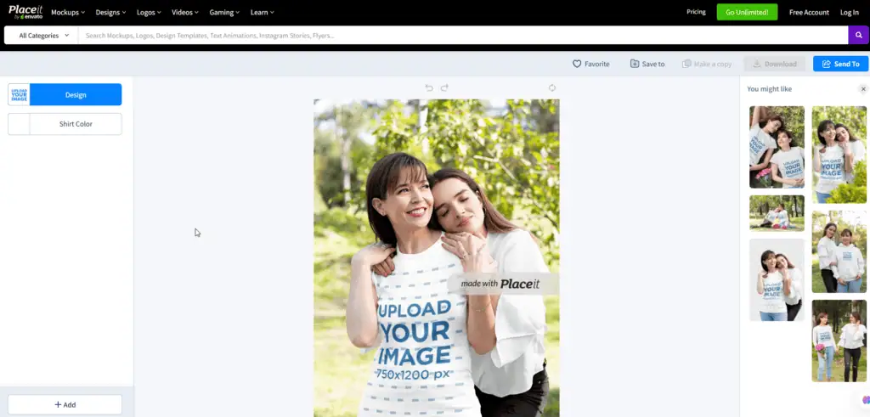The image size is (870, 417).
Task: Click the Placeit logo
Action: tap(25, 12)
